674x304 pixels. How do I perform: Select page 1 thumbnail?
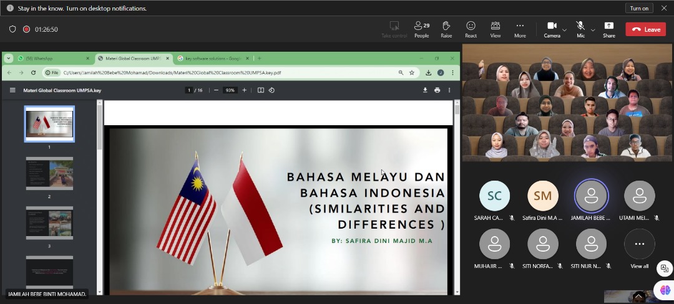pos(49,124)
